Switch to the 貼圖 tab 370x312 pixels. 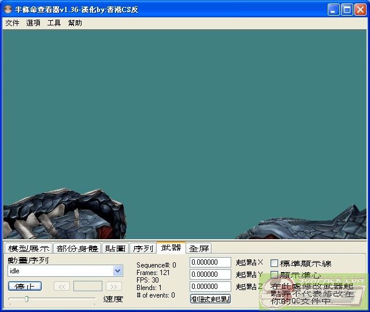tap(115, 248)
